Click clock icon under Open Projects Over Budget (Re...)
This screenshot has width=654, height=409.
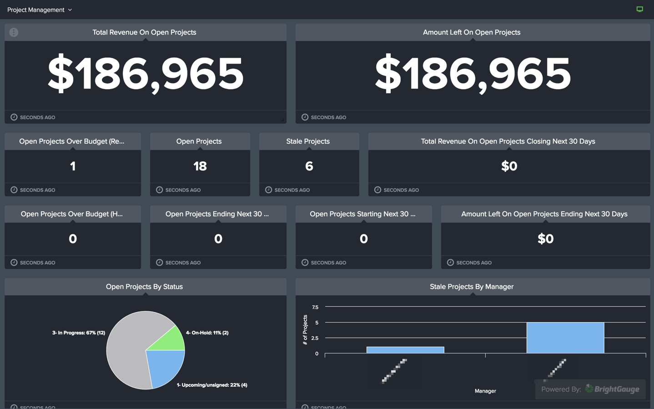[14, 190]
